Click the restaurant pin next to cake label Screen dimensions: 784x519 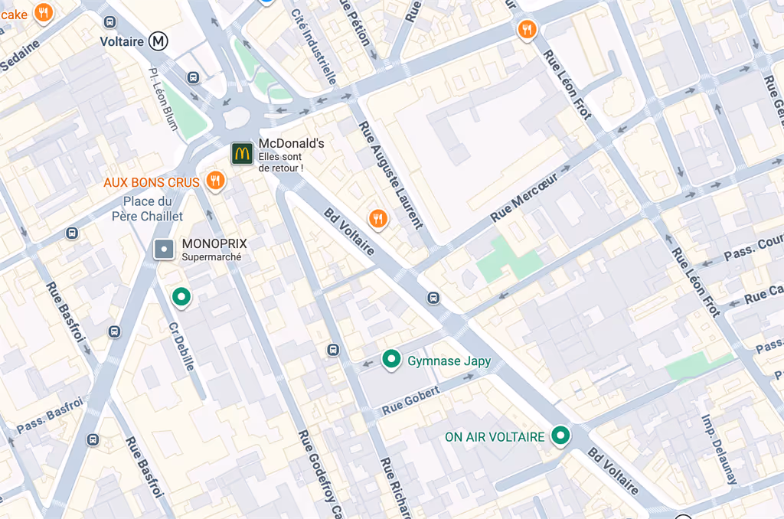44,14
